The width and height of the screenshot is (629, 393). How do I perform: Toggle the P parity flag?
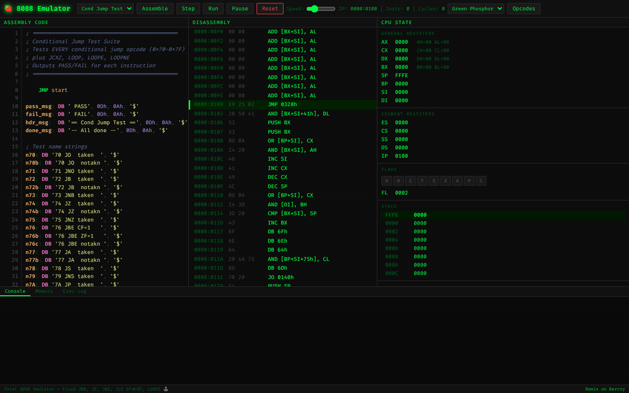point(469,181)
